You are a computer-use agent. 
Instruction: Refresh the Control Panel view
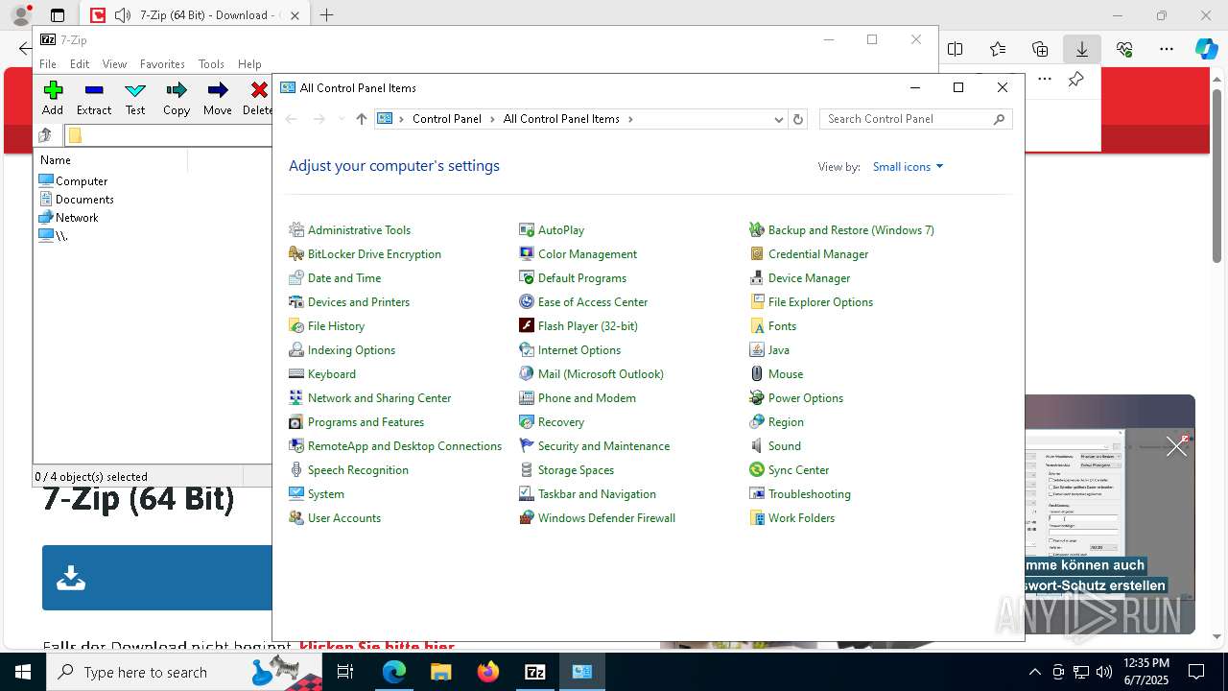click(798, 119)
